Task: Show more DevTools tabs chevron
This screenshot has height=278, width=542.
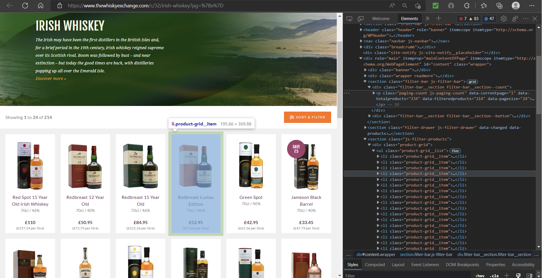Action: pyautogui.click(x=427, y=18)
